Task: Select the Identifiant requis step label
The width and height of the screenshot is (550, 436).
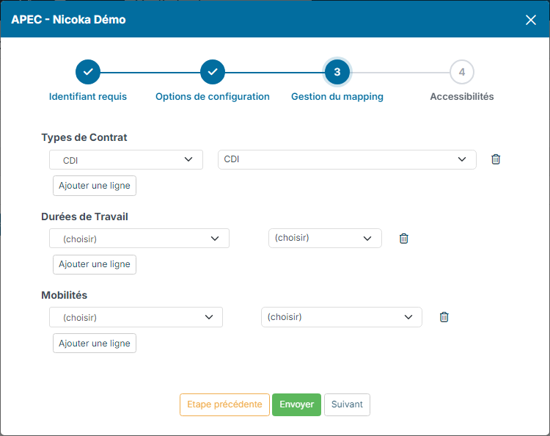Action: (88, 97)
